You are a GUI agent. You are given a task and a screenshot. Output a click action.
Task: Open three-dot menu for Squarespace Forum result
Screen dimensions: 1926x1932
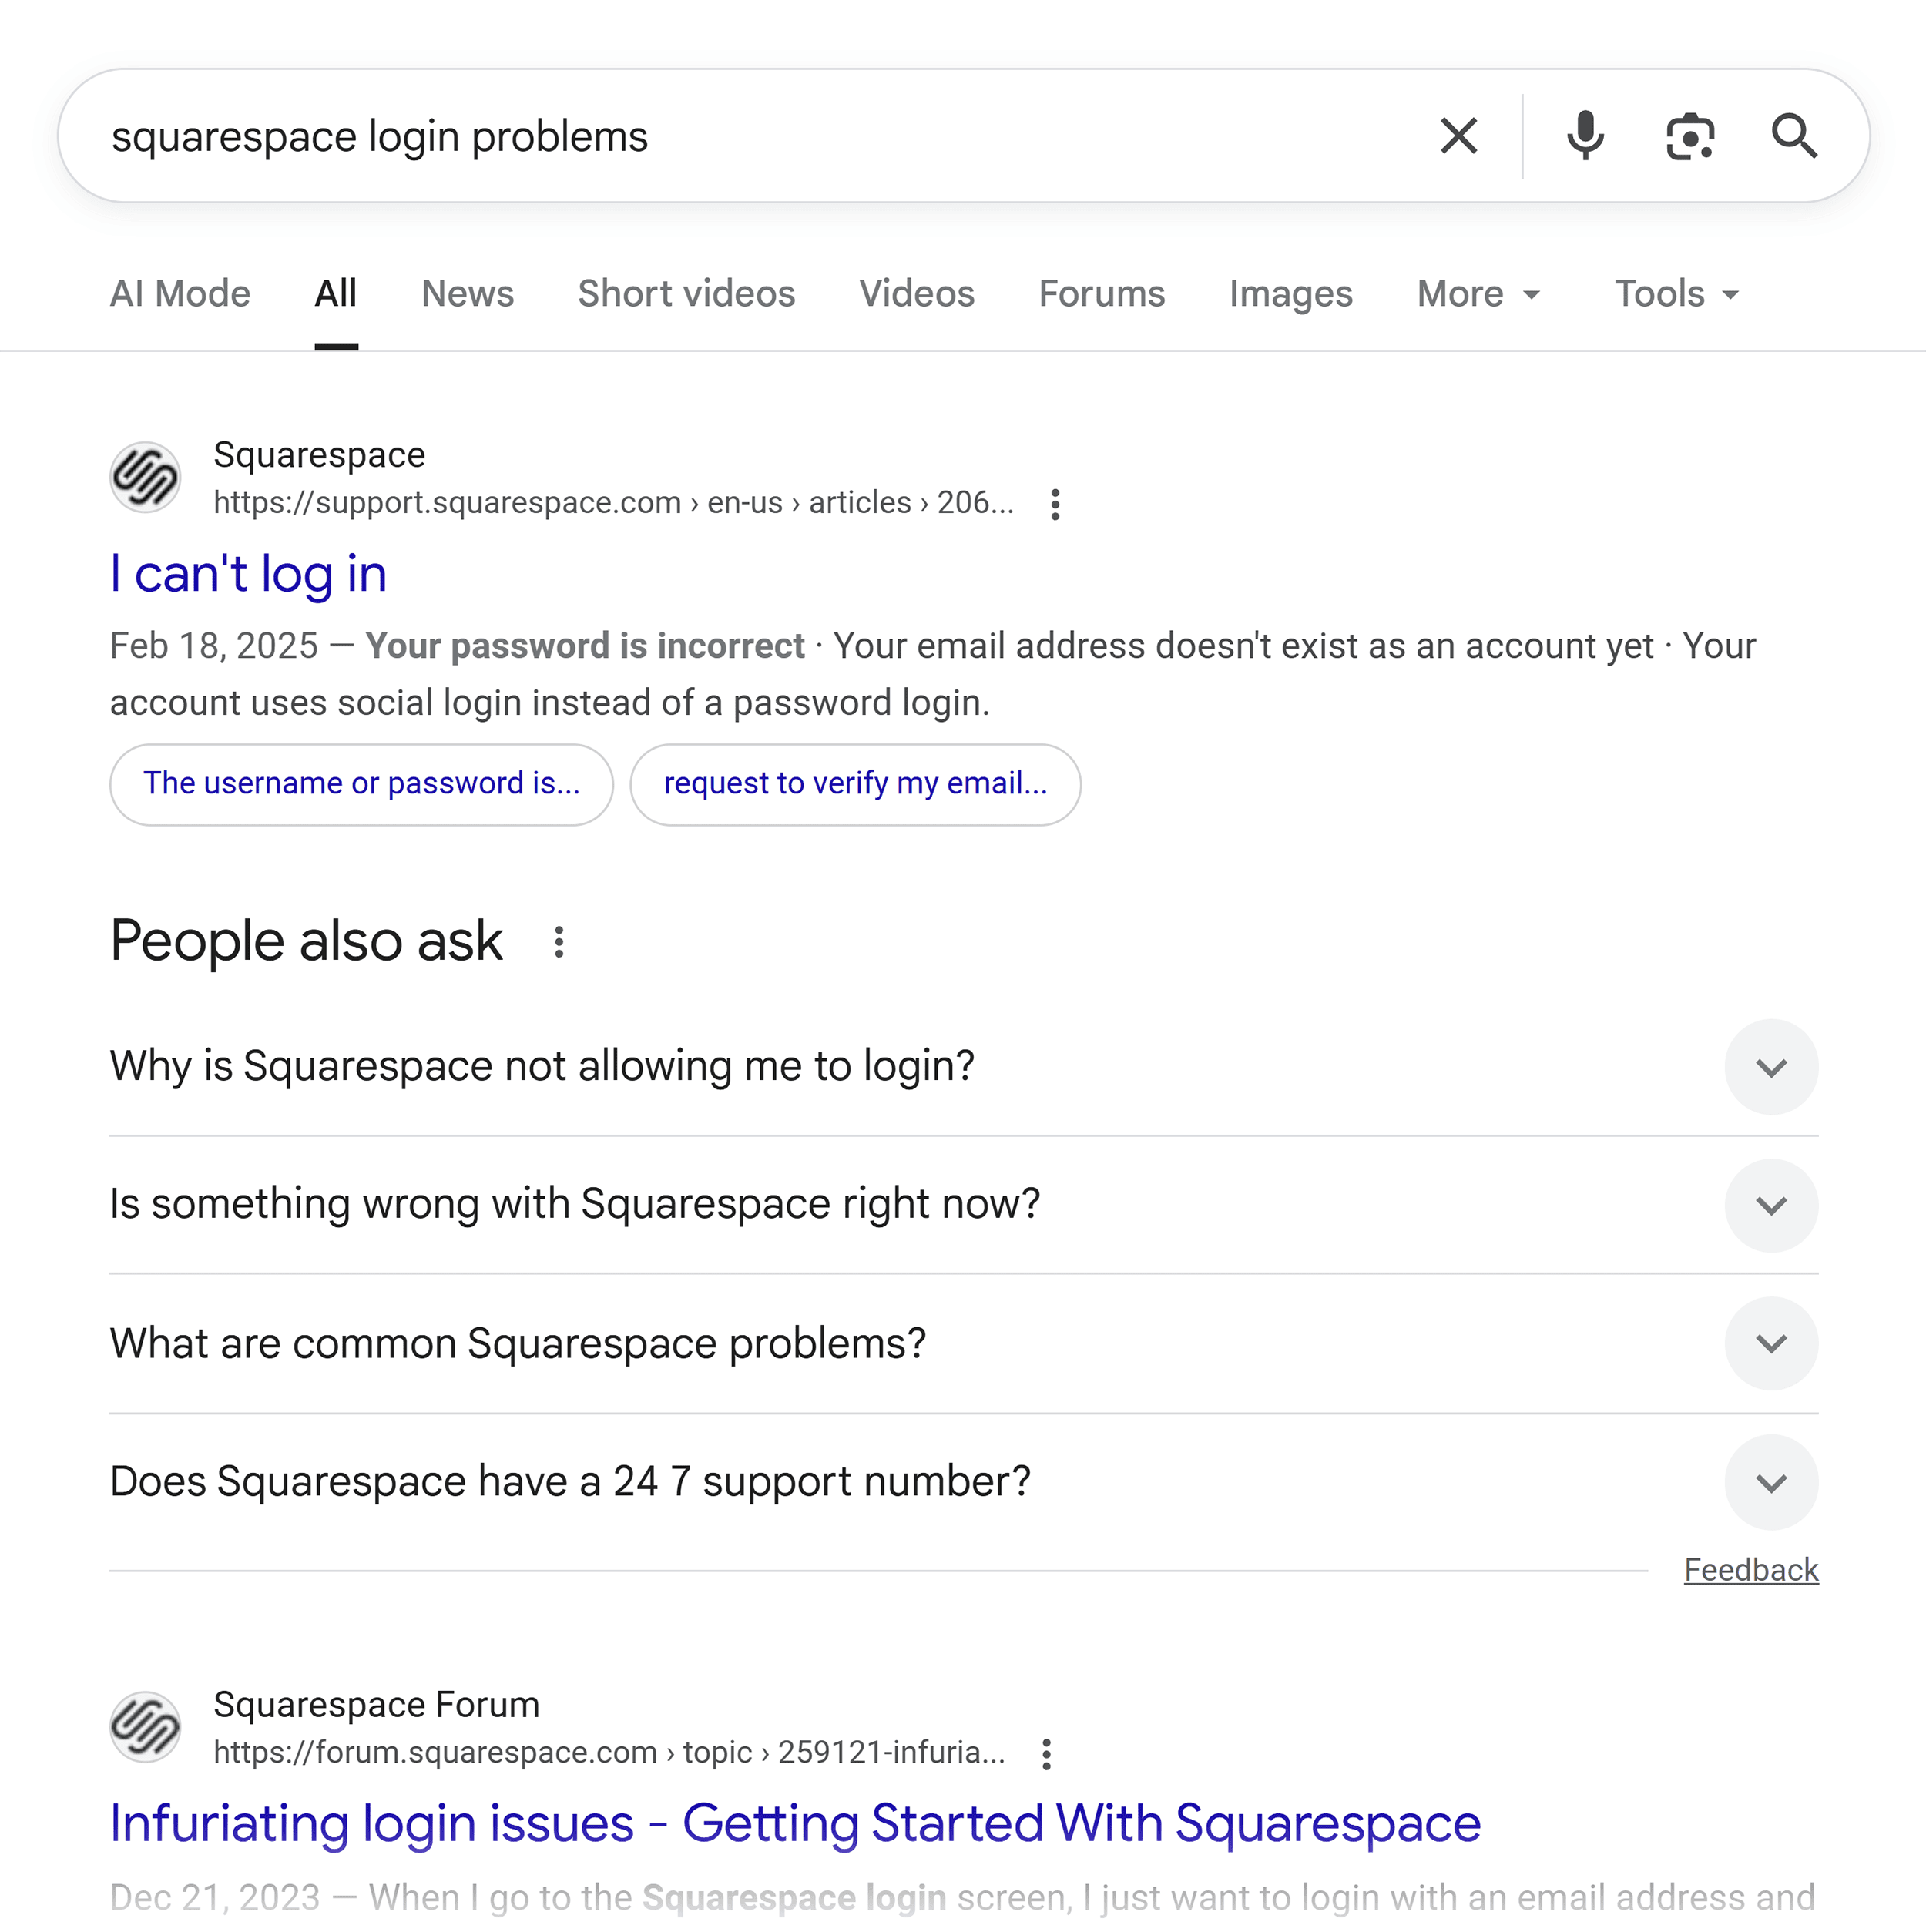click(1046, 1754)
